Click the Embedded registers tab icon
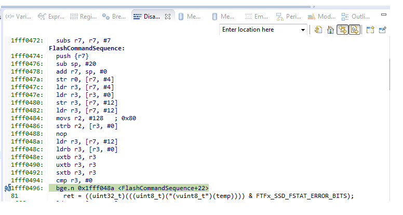 [x=248, y=17]
